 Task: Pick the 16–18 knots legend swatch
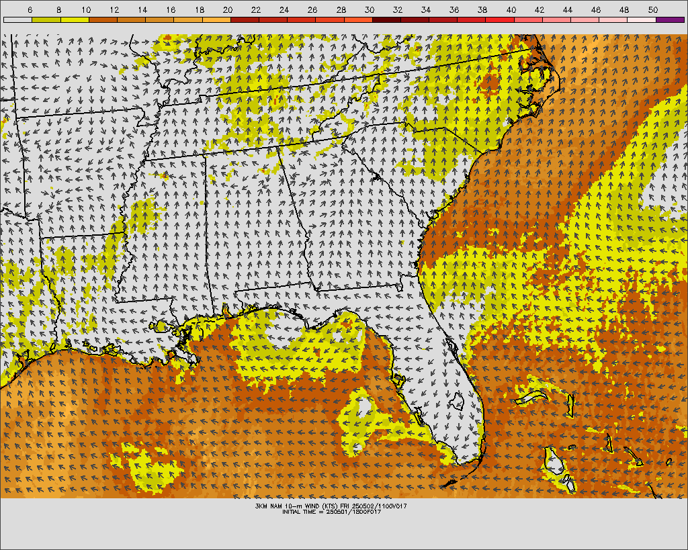tap(188, 19)
